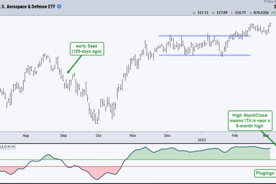Select the 'High StochClose' annotation box

[x=250, y=121]
